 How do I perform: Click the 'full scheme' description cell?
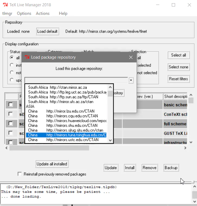175,124
